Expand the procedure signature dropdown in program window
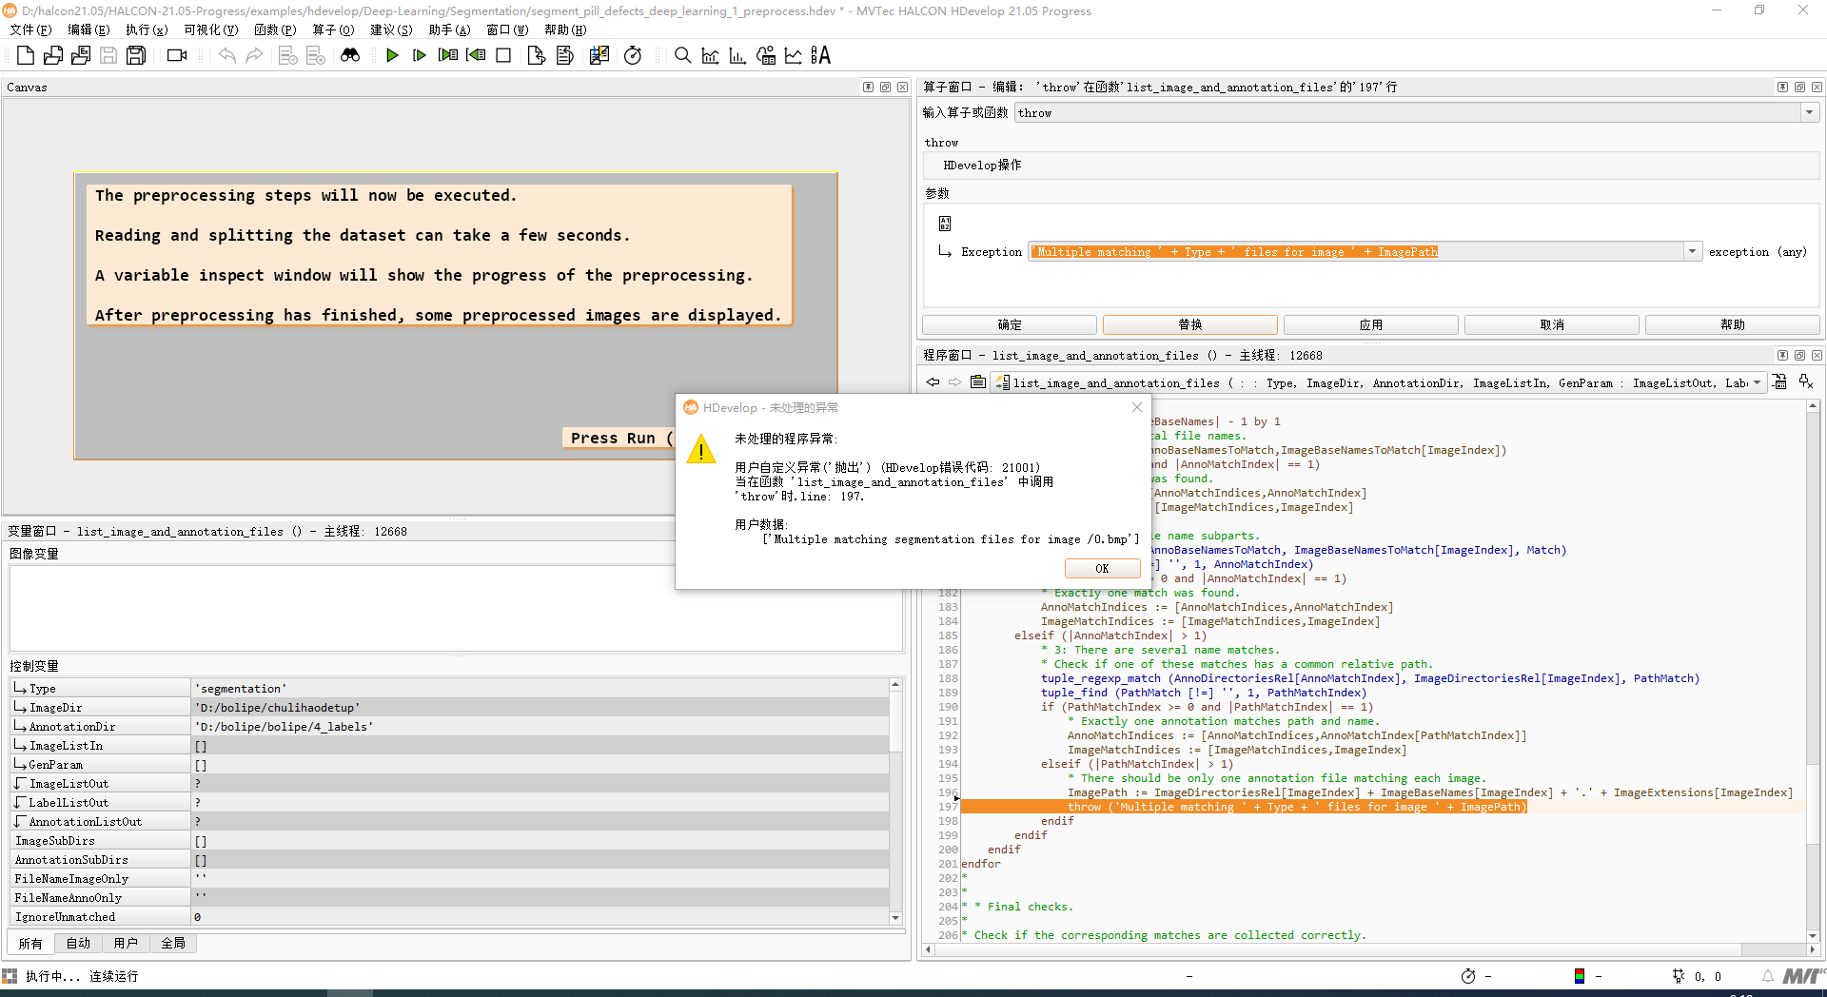Image resolution: width=1827 pixels, height=997 pixels. (1757, 382)
